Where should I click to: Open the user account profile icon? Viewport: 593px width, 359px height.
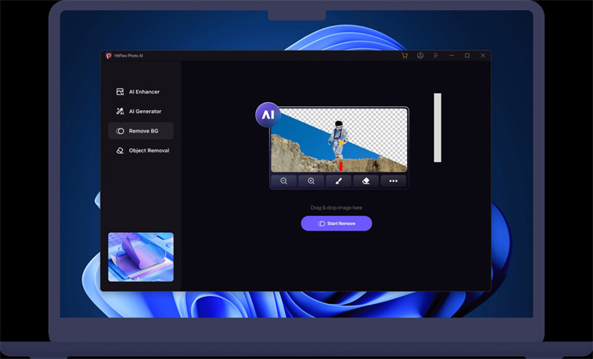click(x=421, y=56)
